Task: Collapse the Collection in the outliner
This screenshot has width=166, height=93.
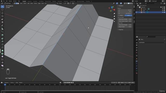Action: 138,7
